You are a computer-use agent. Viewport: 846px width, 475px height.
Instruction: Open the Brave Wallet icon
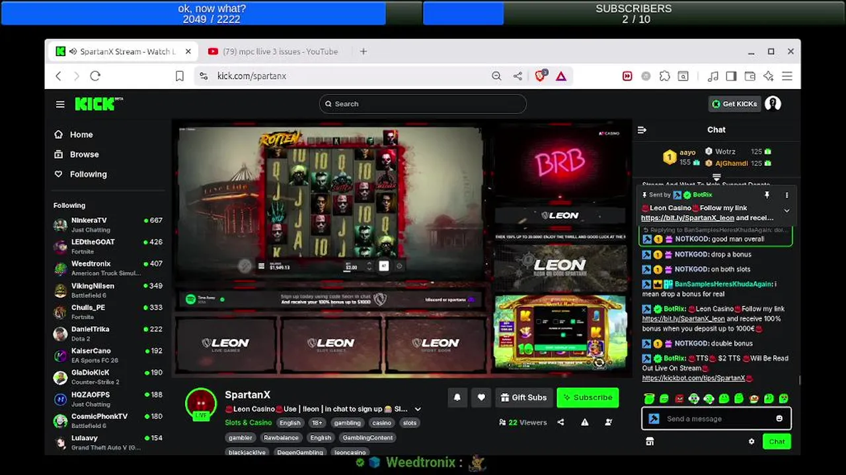750,76
